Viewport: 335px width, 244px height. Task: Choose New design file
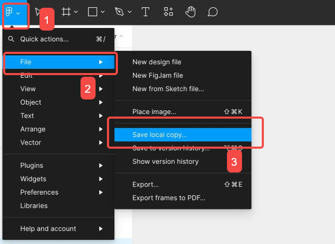point(183,62)
